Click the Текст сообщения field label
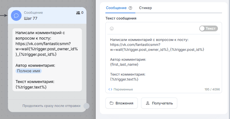230x119 pixels. [121, 18]
